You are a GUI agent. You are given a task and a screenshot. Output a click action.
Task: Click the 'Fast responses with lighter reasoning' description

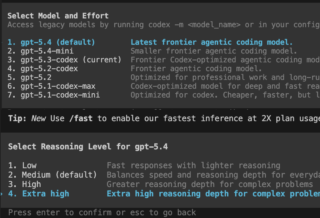193,165
